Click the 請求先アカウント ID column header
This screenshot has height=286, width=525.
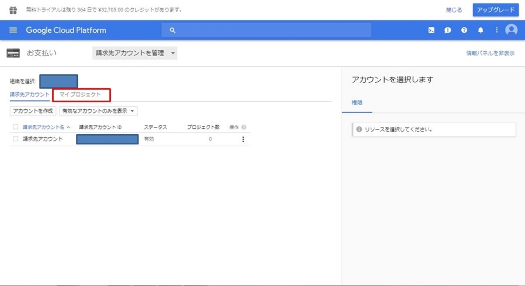pyautogui.click(x=100, y=127)
